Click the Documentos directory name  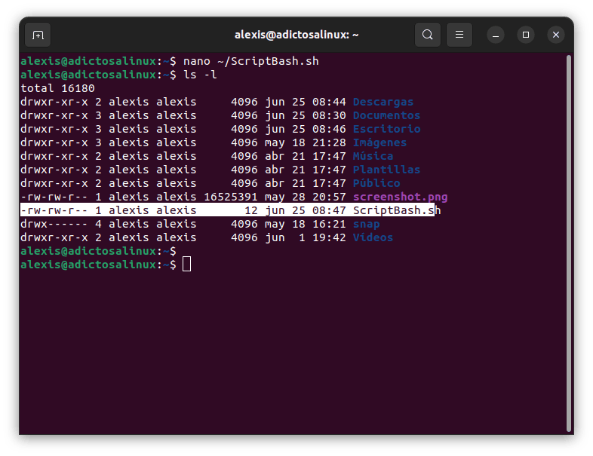click(386, 115)
